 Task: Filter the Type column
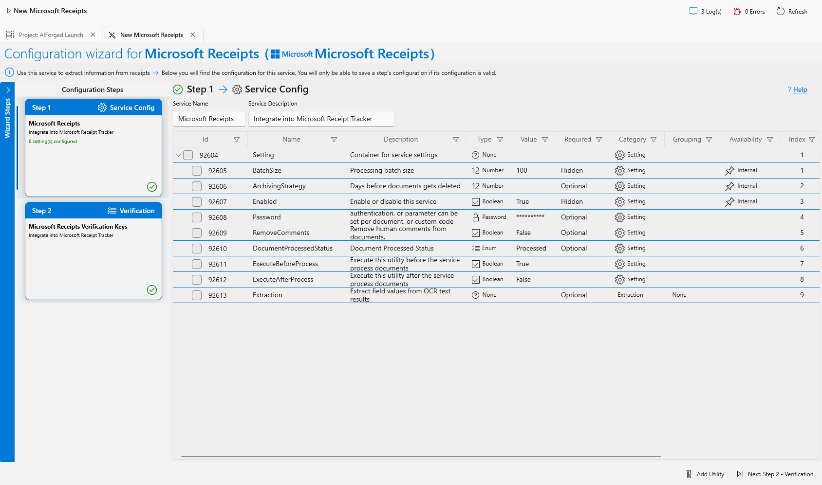coord(500,140)
